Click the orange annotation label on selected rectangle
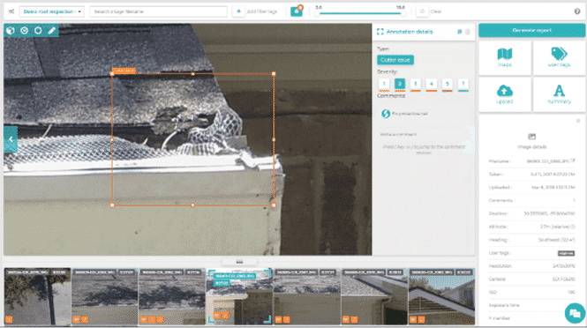The width and height of the screenshot is (587, 328). pos(124,71)
